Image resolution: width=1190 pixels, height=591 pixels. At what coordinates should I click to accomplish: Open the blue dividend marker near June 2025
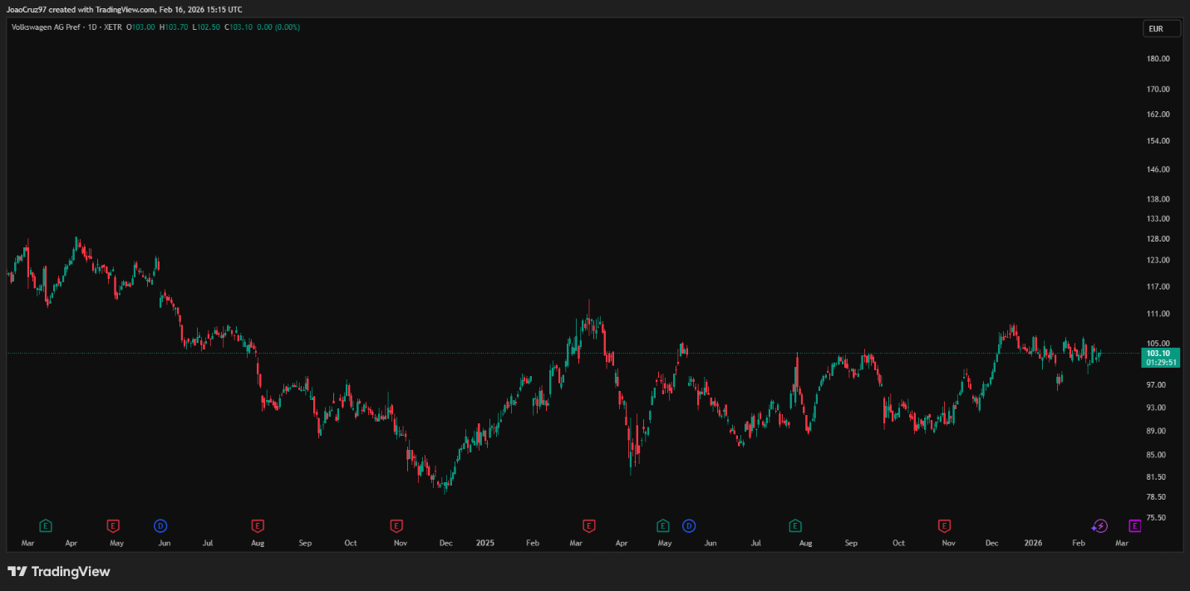(689, 525)
